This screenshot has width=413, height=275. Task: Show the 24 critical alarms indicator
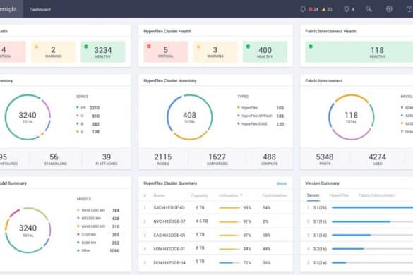[313, 9]
